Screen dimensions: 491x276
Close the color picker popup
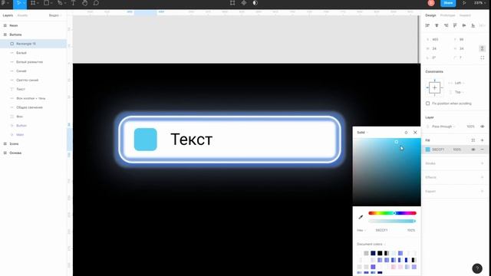[415, 133]
